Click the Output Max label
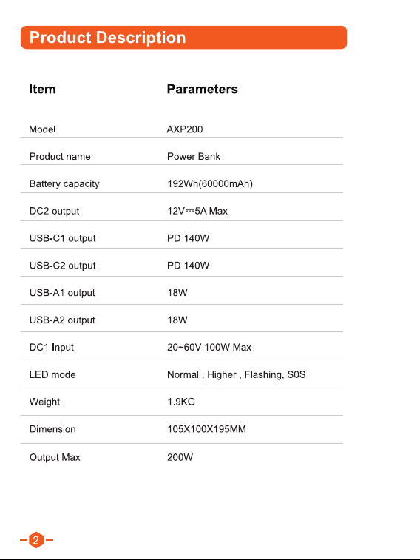 (x=55, y=457)
